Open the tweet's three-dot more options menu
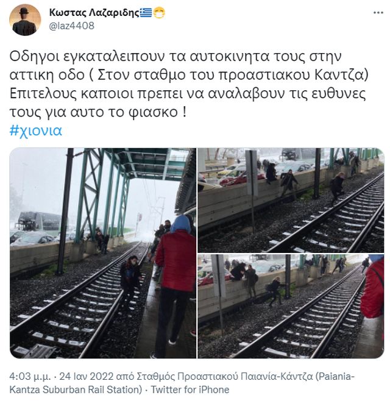This screenshot has height=403, width=390. (378, 13)
